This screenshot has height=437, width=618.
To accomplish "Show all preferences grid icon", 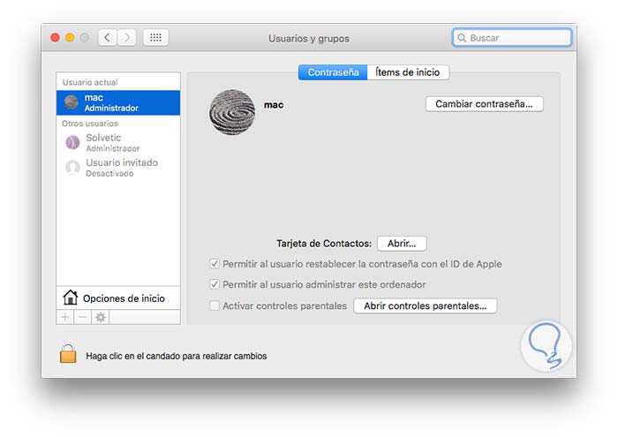I will [x=155, y=38].
